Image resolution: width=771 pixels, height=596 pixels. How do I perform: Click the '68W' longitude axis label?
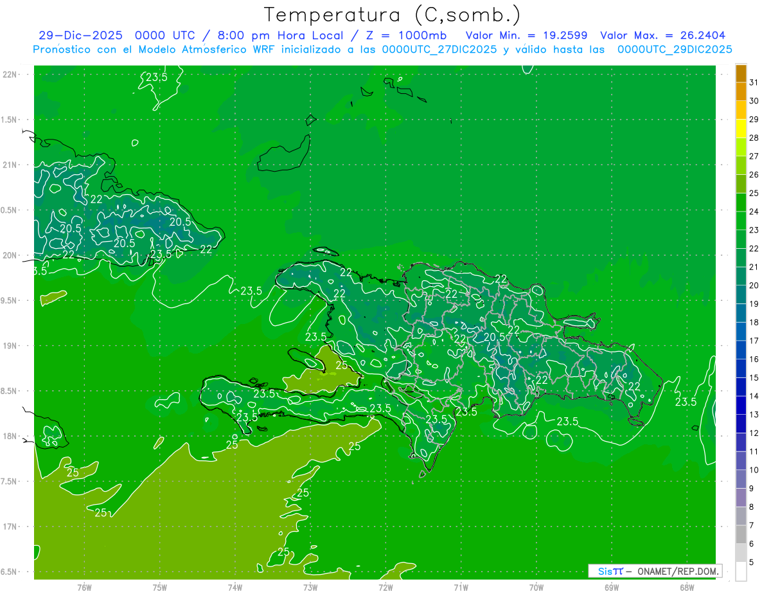[687, 587]
